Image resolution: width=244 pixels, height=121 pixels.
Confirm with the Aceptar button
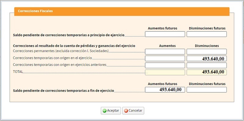111,111
